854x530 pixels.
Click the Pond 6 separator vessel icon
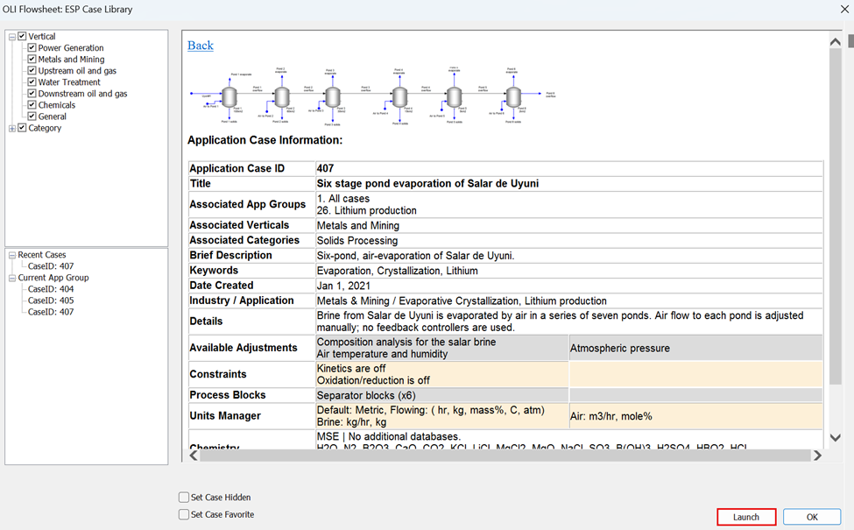pos(512,96)
